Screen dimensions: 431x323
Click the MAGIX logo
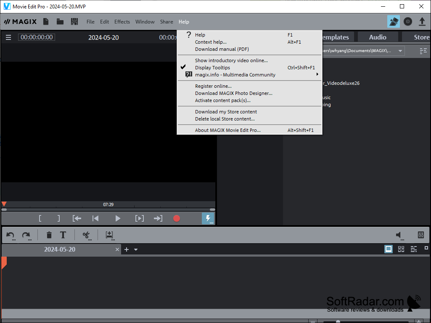point(20,22)
